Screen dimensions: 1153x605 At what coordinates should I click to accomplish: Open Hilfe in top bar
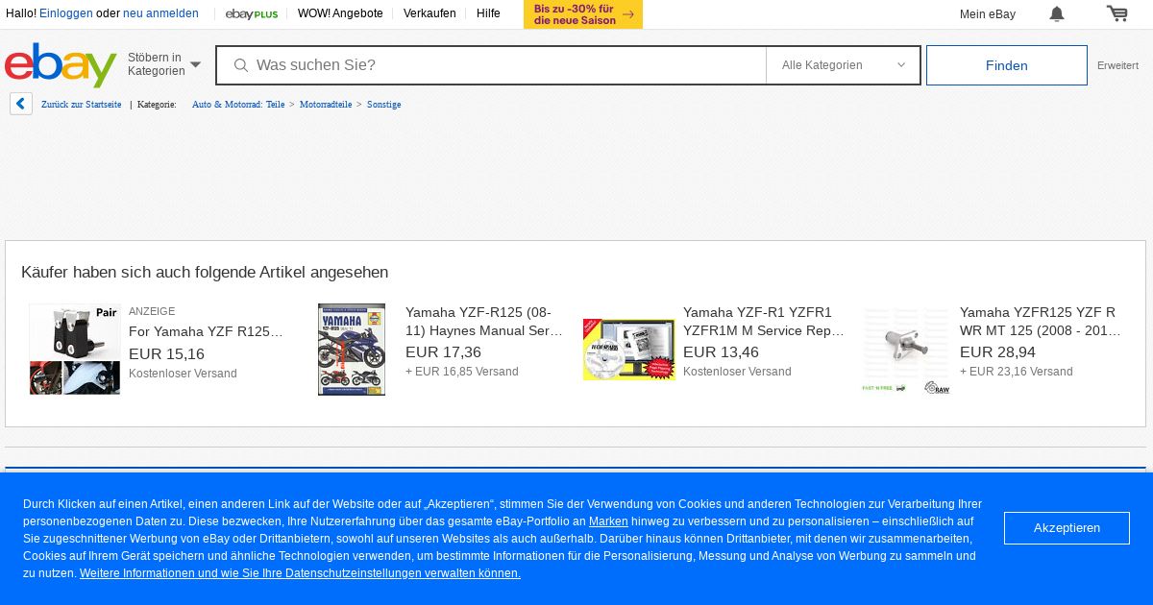[x=488, y=13]
